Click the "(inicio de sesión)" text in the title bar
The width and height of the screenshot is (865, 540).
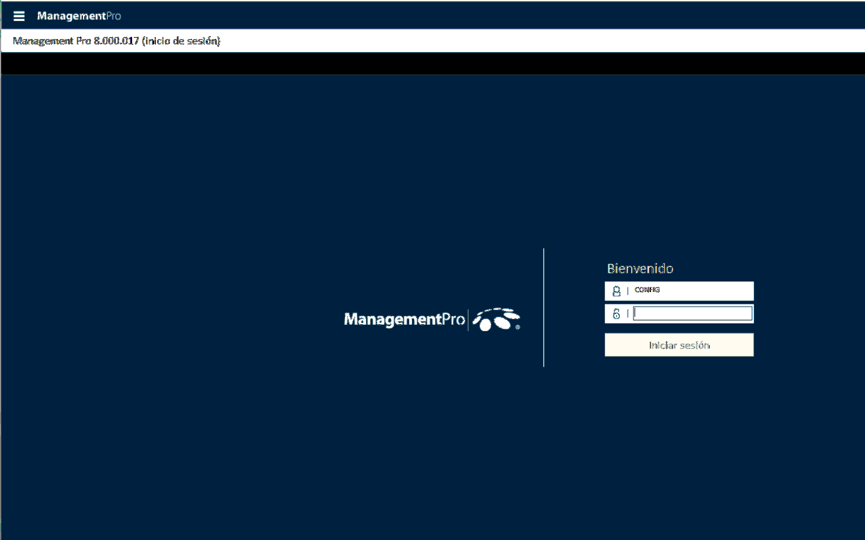coord(181,41)
